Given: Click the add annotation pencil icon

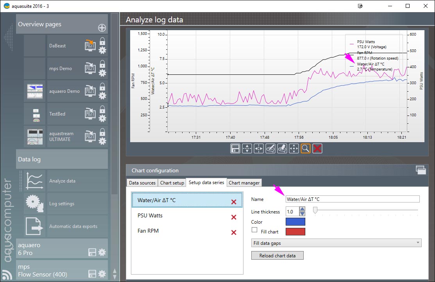Looking at the screenshot, I should pyautogui.click(x=270, y=149).
